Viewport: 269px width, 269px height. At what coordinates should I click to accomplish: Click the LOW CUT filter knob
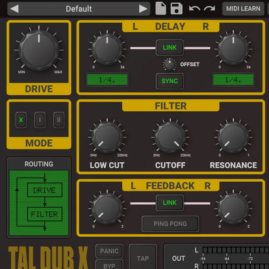[107, 137]
